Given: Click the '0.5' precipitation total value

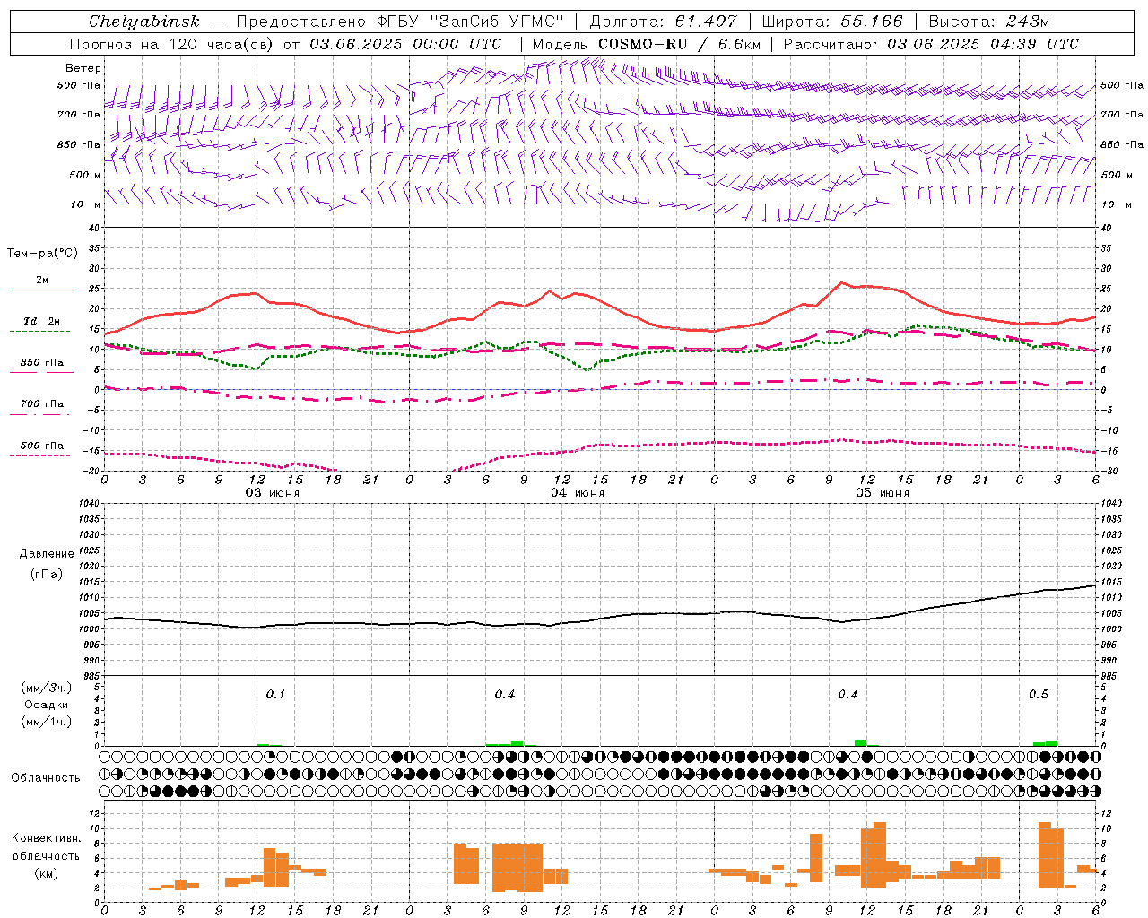Looking at the screenshot, I should point(1039,695).
